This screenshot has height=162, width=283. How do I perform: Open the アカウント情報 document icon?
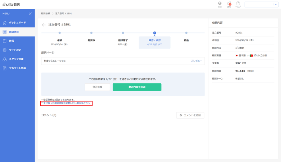pyautogui.click(x=5, y=68)
